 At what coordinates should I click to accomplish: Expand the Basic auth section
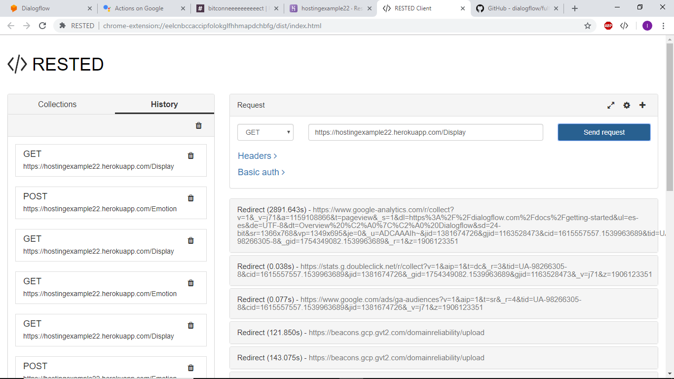(x=262, y=172)
